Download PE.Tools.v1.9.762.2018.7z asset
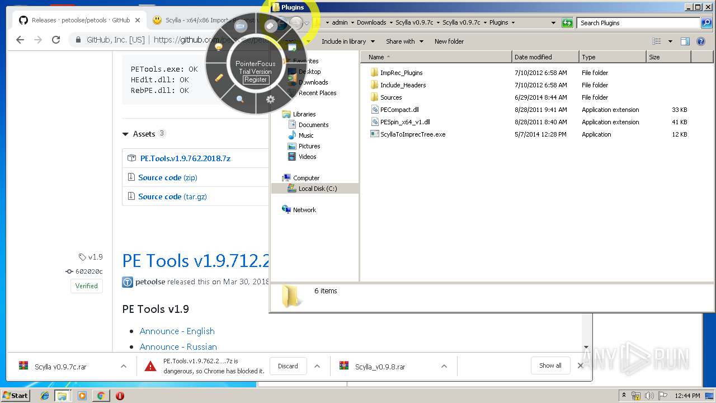The height and width of the screenshot is (403, 716). click(185, 158)
